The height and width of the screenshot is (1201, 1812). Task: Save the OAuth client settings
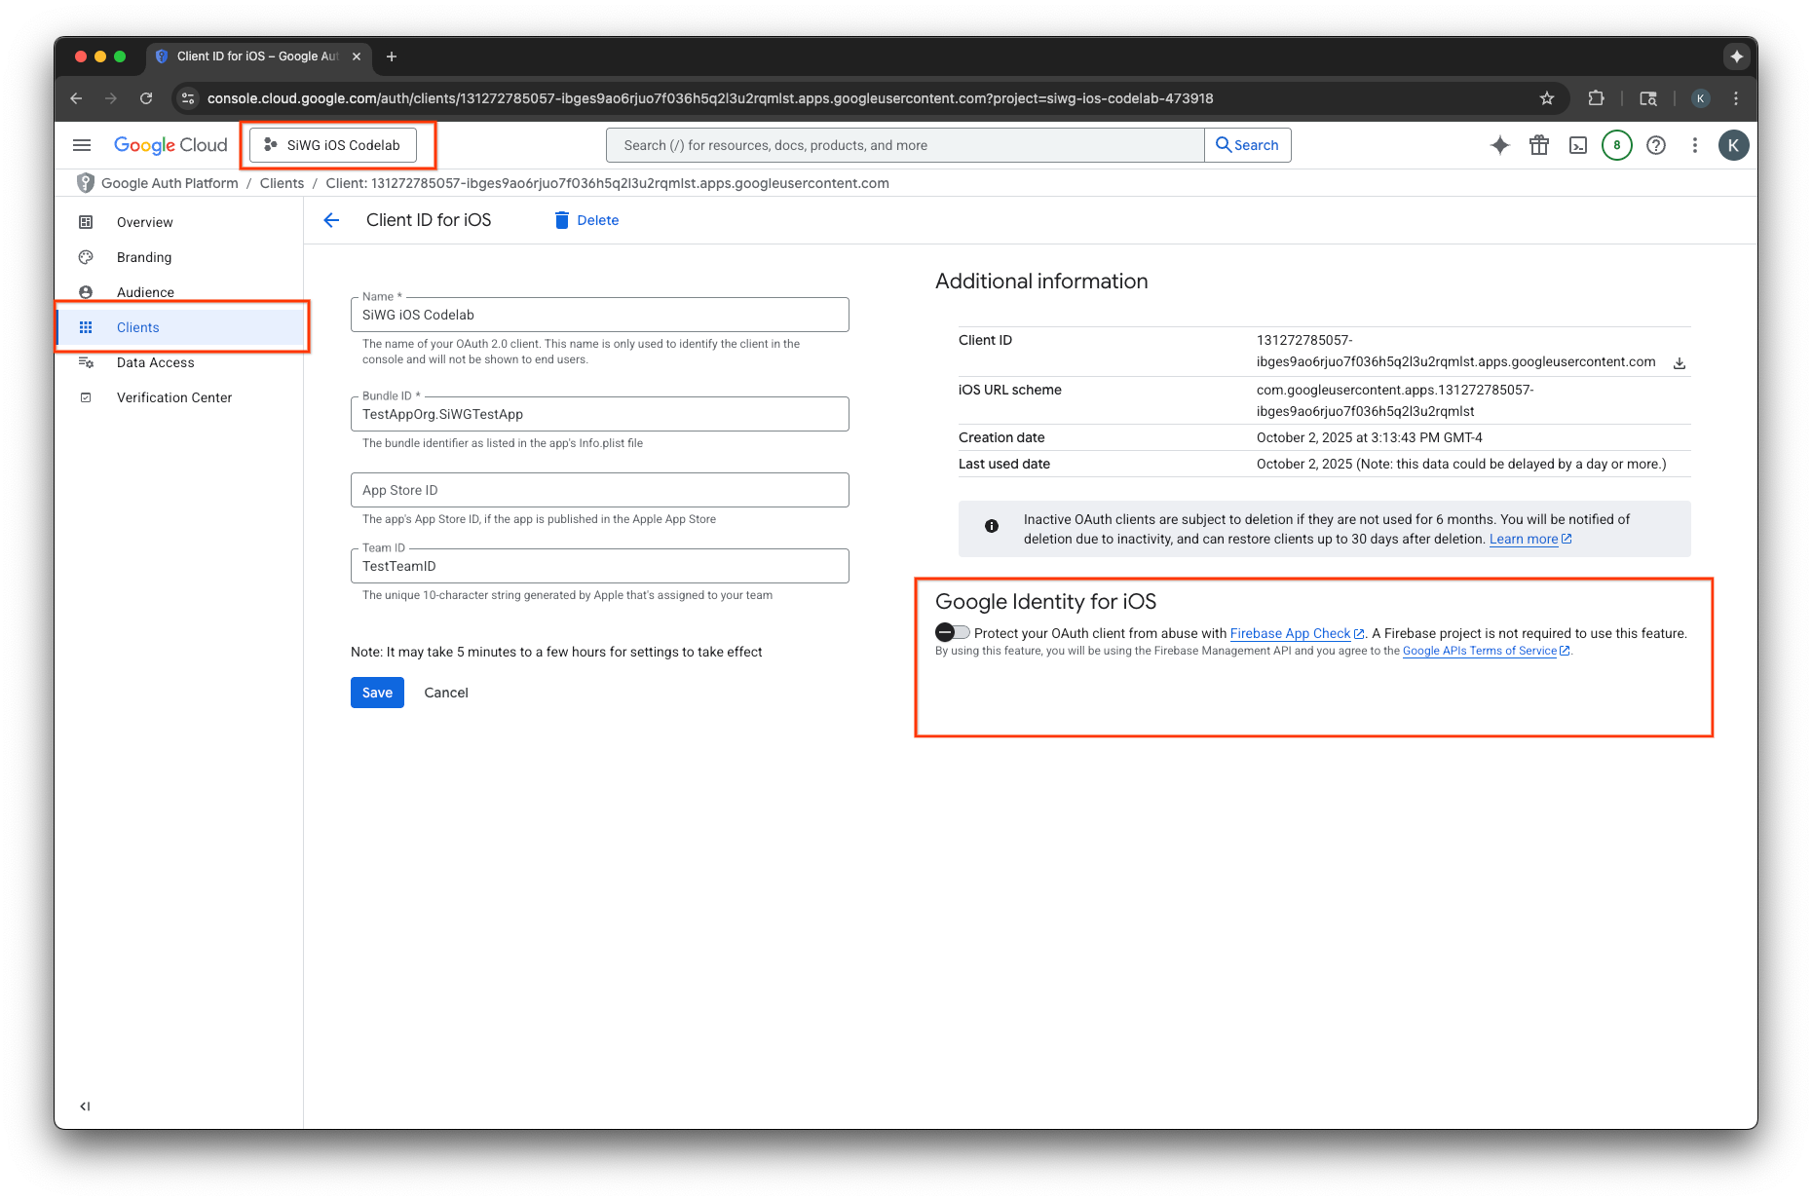tap(376, 693)
